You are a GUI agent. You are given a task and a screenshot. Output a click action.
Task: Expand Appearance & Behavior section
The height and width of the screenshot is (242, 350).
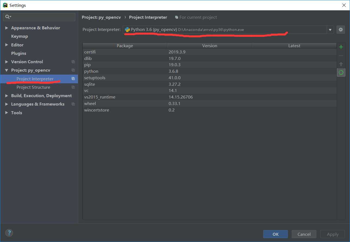[7, 28]
